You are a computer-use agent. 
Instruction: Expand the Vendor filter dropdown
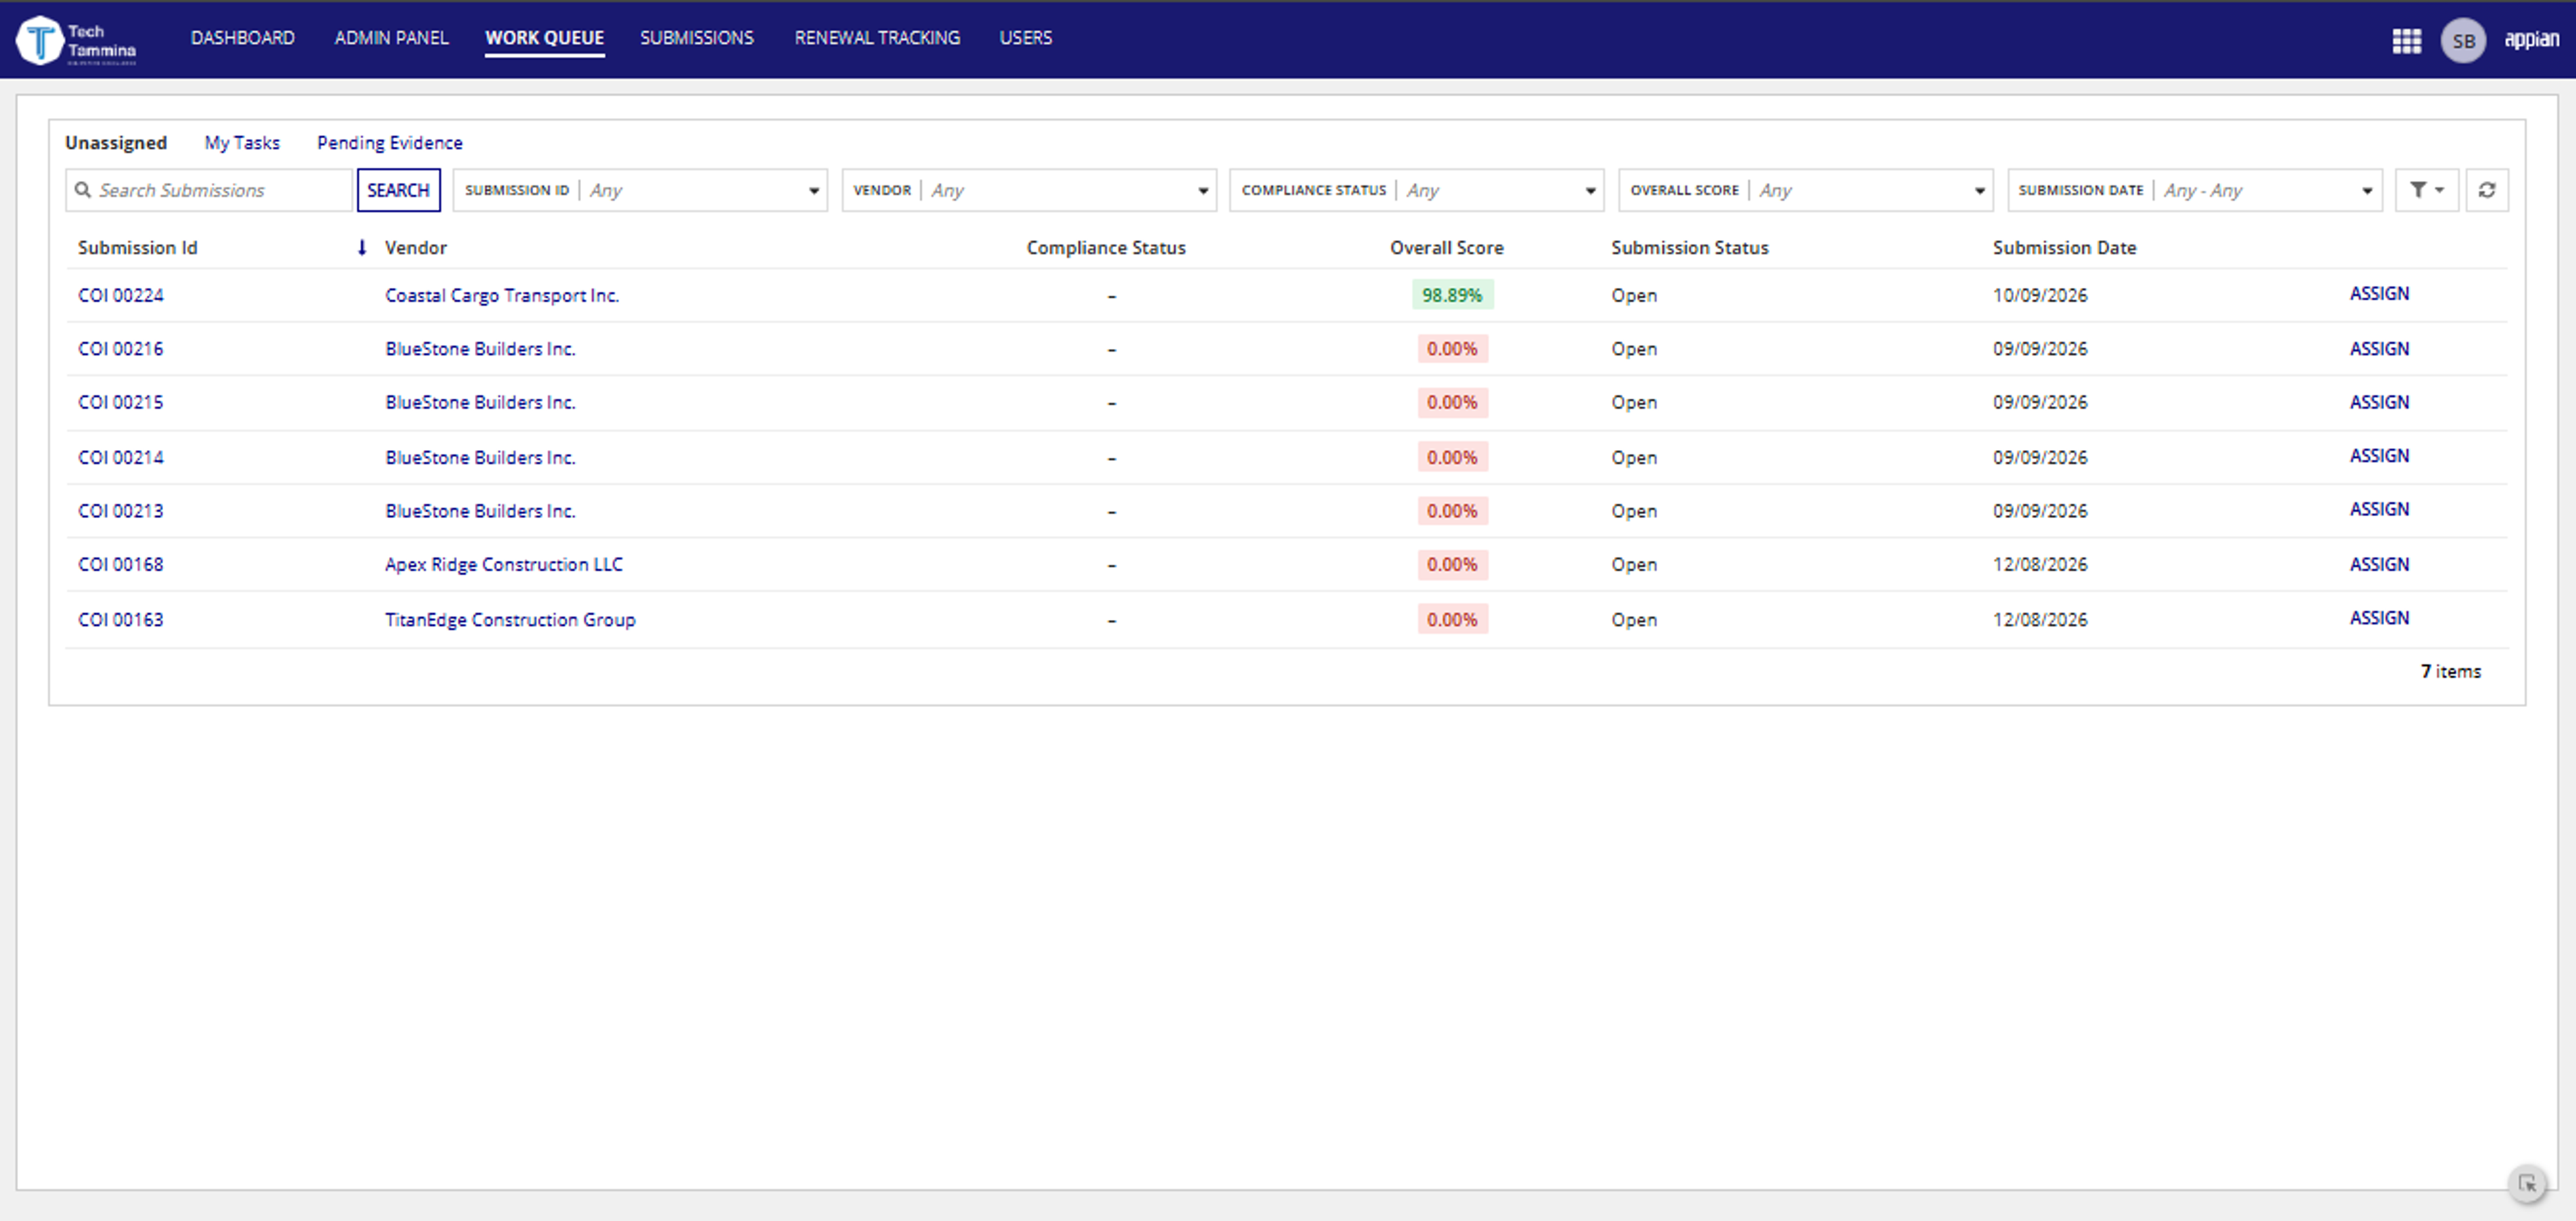tap(1029, 190)
